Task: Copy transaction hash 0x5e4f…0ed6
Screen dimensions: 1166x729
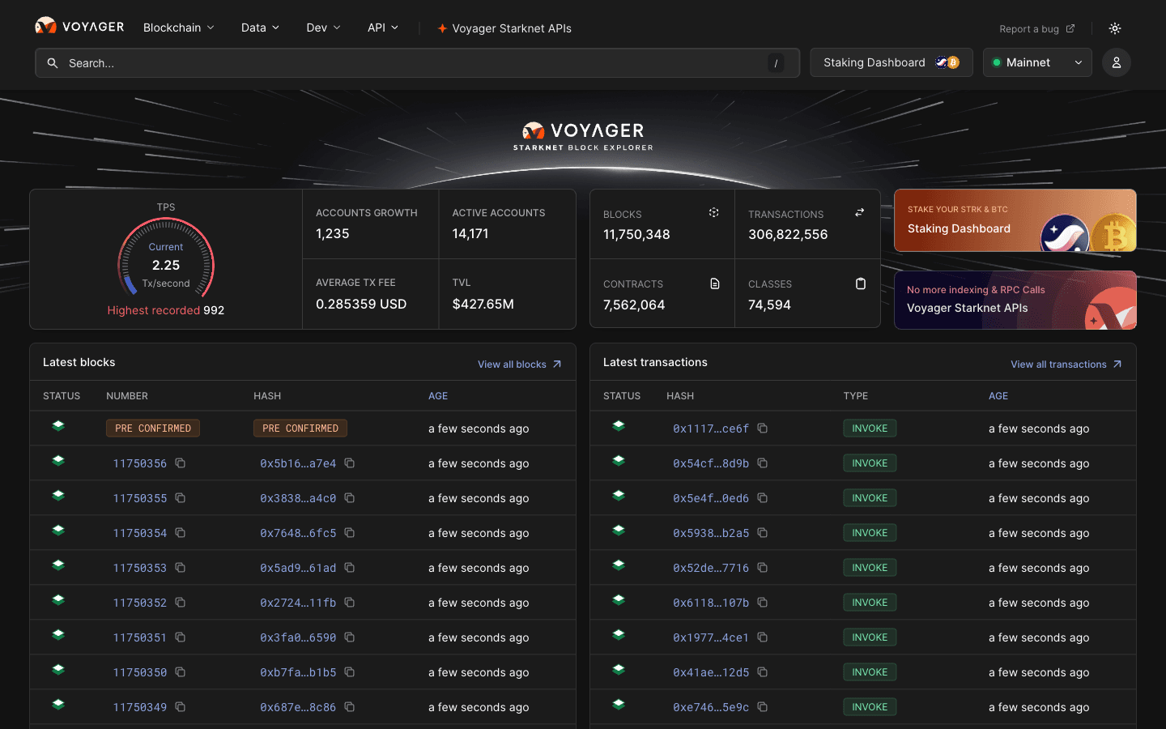Action: click(x=763, y=498)
